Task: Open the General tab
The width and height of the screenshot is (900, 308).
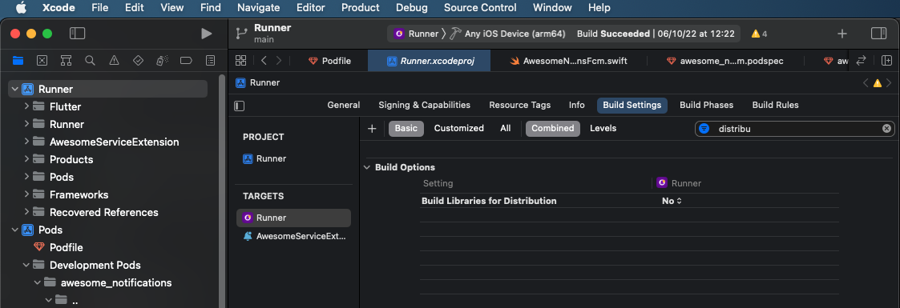Action: (x=343, y=106)
